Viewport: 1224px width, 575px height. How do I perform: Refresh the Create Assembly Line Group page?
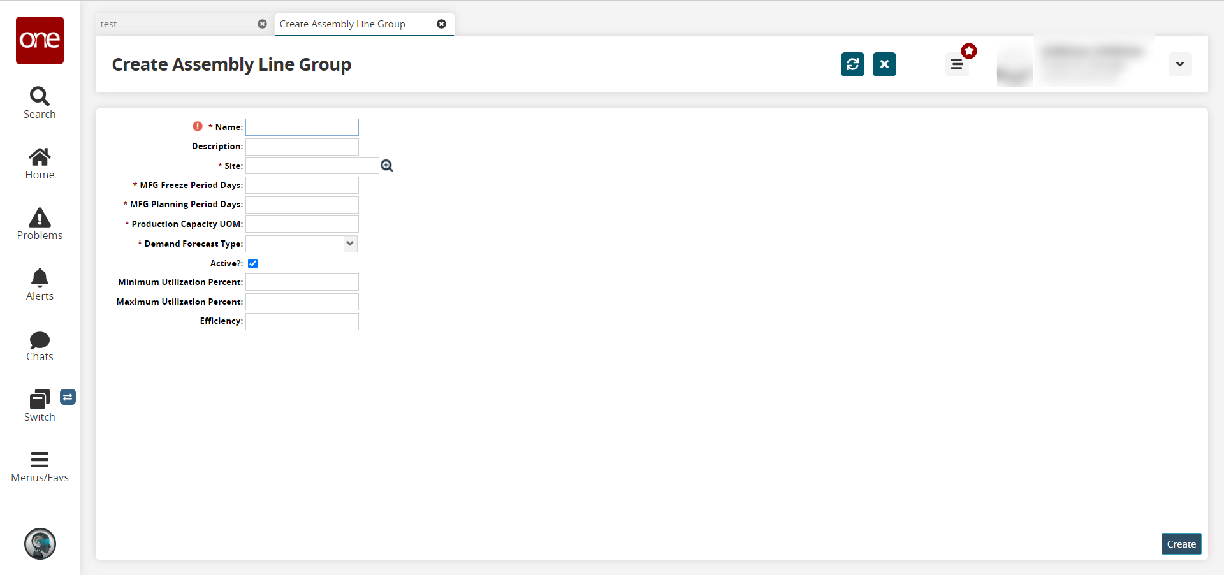(852, 64)
